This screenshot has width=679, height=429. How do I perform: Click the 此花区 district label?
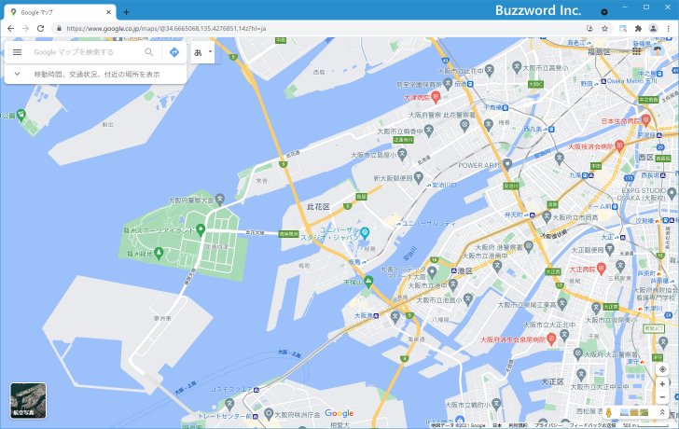tap(318, 207)
